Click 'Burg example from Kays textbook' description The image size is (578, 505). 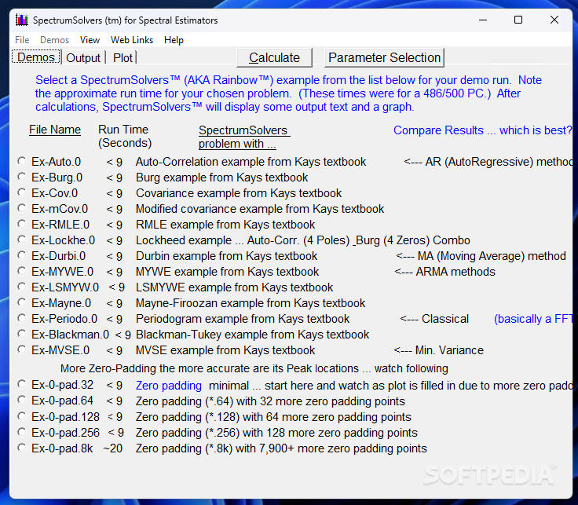tap(222, 177)
